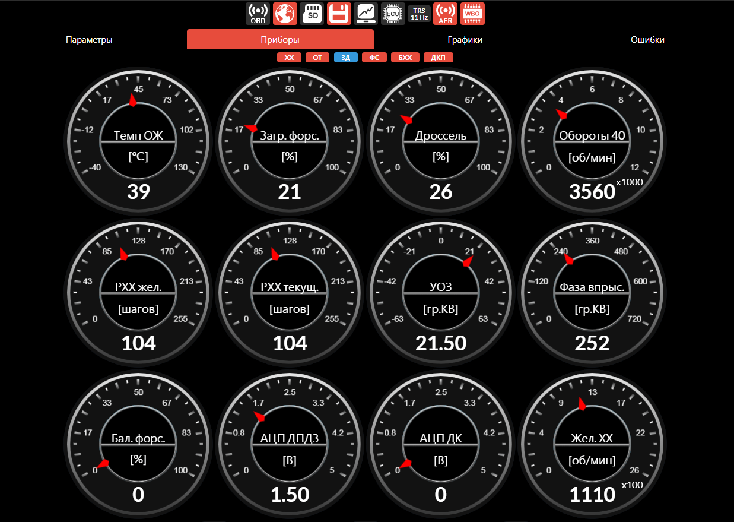The width and height of the screenshot is (734, 522).
Task: Click the Темп ОЖ temperature gauge
Action: pos(138,142)
